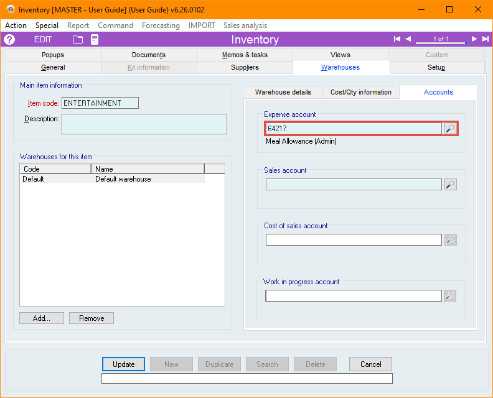Focus the Work in progress account field
The height and width of the screenshot is (398, 493).
point(354,295)
